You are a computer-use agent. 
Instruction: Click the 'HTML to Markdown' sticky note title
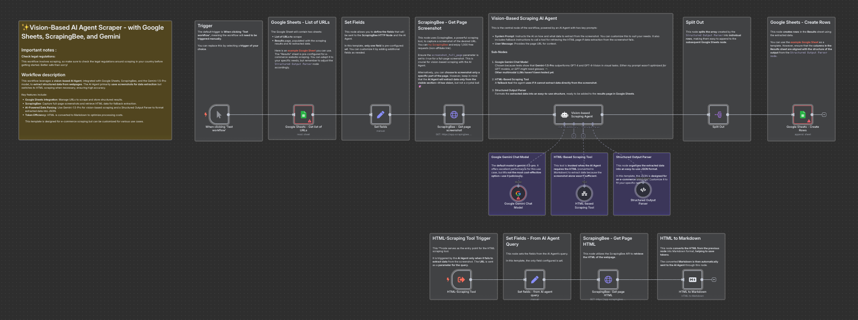[x=680, y=238]
